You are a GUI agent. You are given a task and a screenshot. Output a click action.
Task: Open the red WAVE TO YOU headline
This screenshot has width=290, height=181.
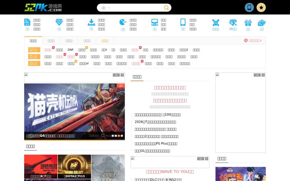[170, 172]
